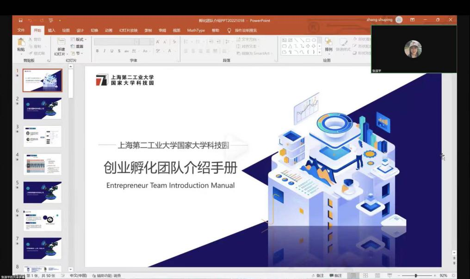
Task: Open the MathType tab
Action: (196, 30)
